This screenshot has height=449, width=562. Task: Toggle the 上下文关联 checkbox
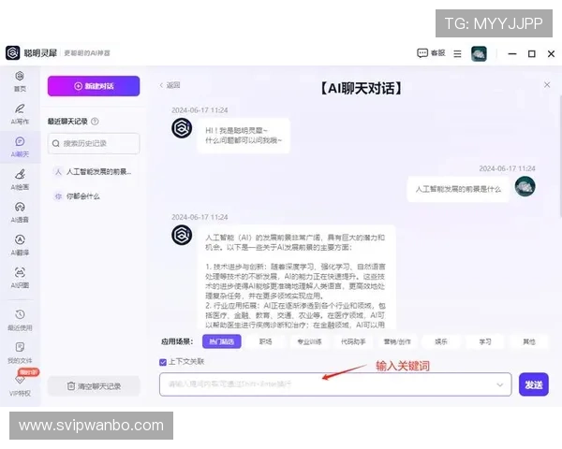pyautogui.click(x=163, y=362)
